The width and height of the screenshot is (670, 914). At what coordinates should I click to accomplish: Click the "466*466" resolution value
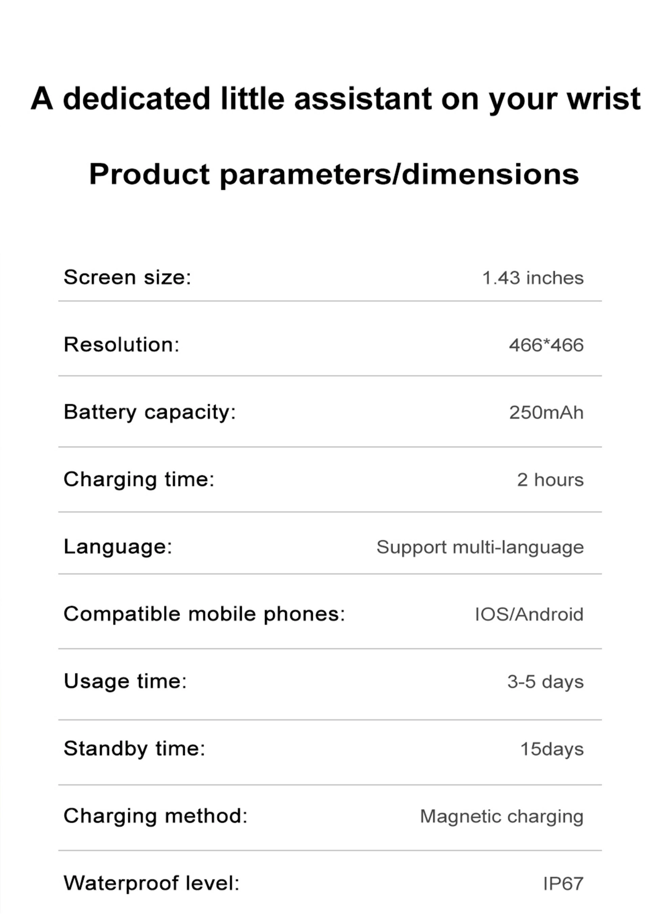click(546, 345)
